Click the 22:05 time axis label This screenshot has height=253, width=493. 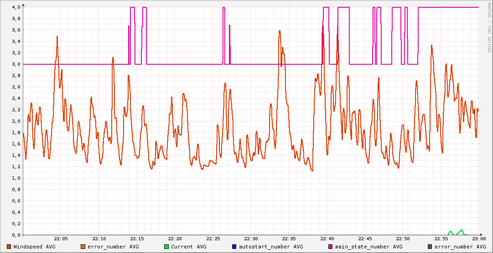pyautogui.click(x=61, y=239)
